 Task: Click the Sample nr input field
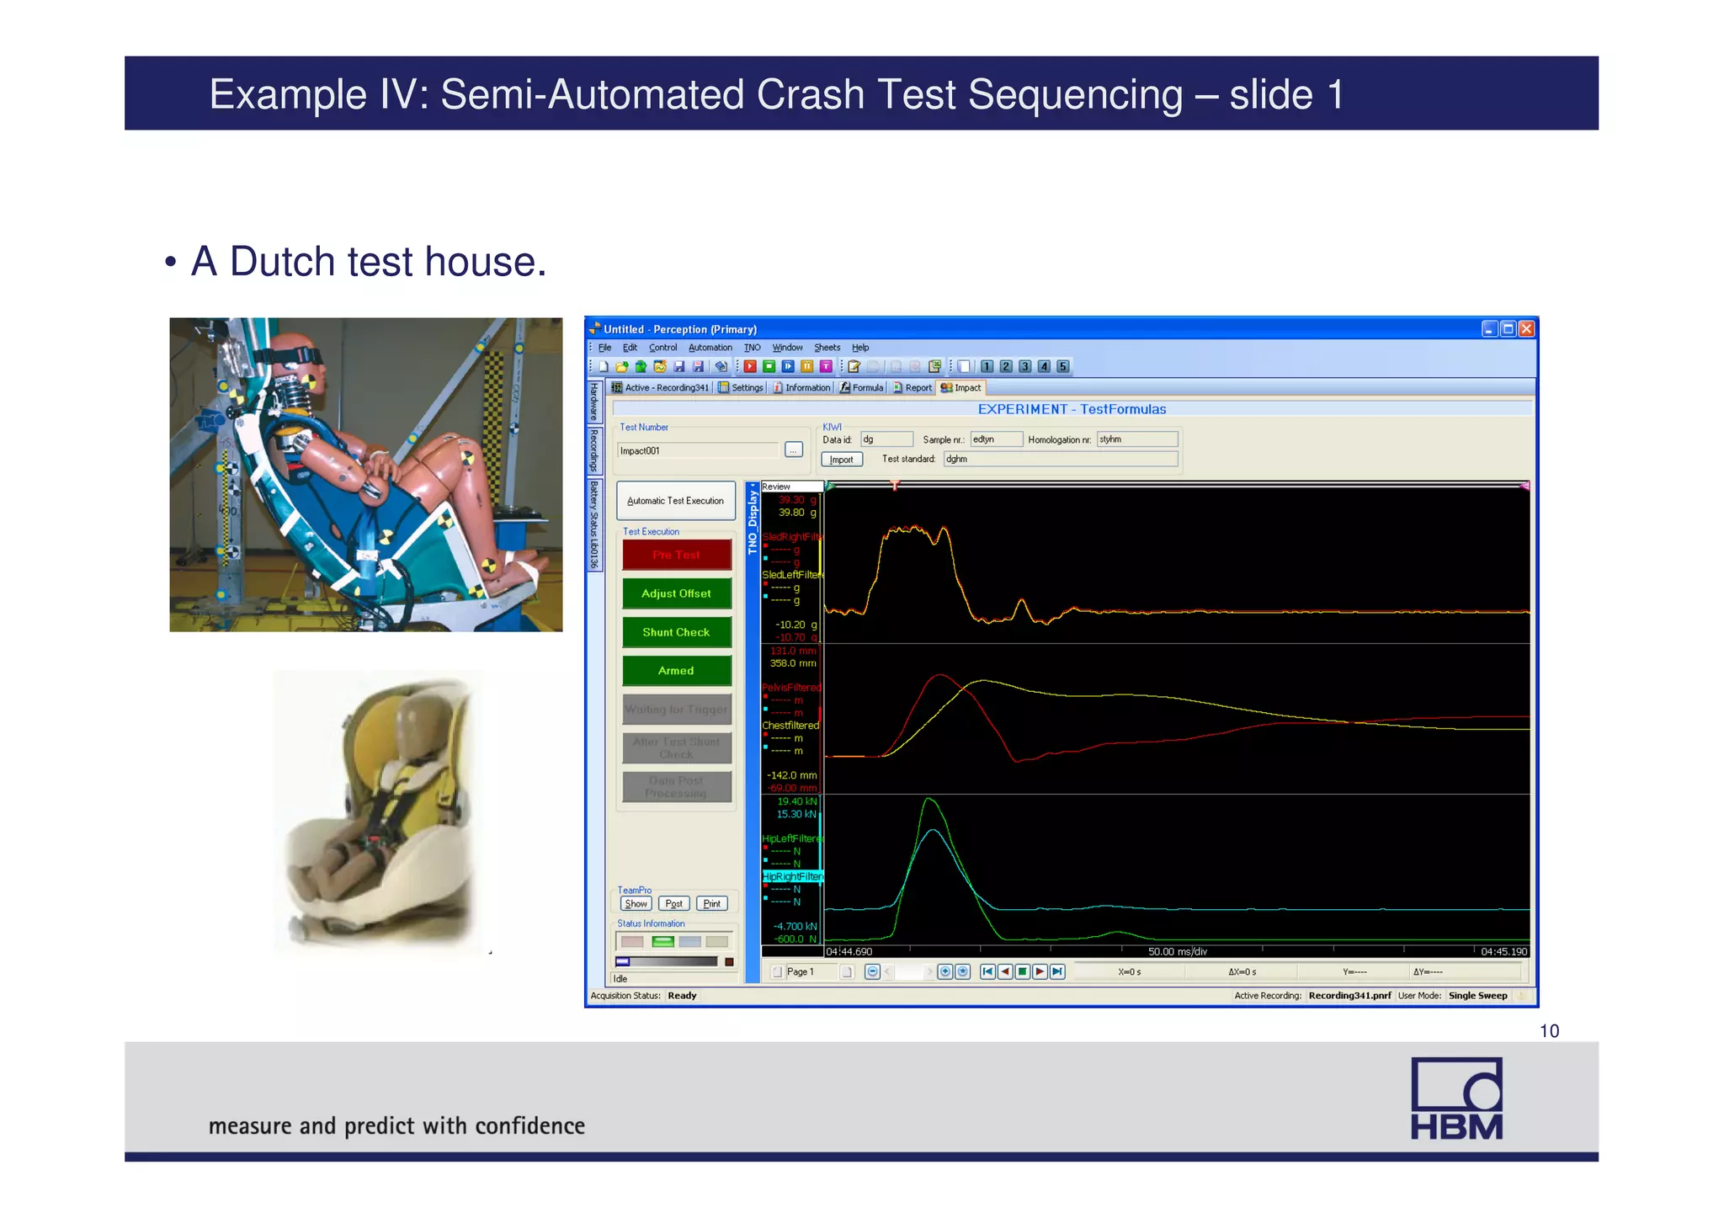pyautogui.click(x=997, y=439)
